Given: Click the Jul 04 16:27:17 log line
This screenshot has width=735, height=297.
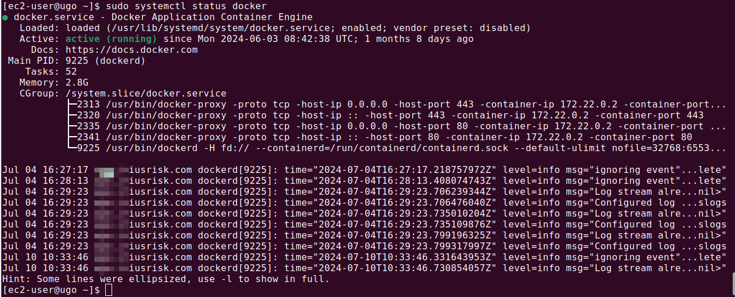Looking at the screenshot, I should click(x=365, y=170).
